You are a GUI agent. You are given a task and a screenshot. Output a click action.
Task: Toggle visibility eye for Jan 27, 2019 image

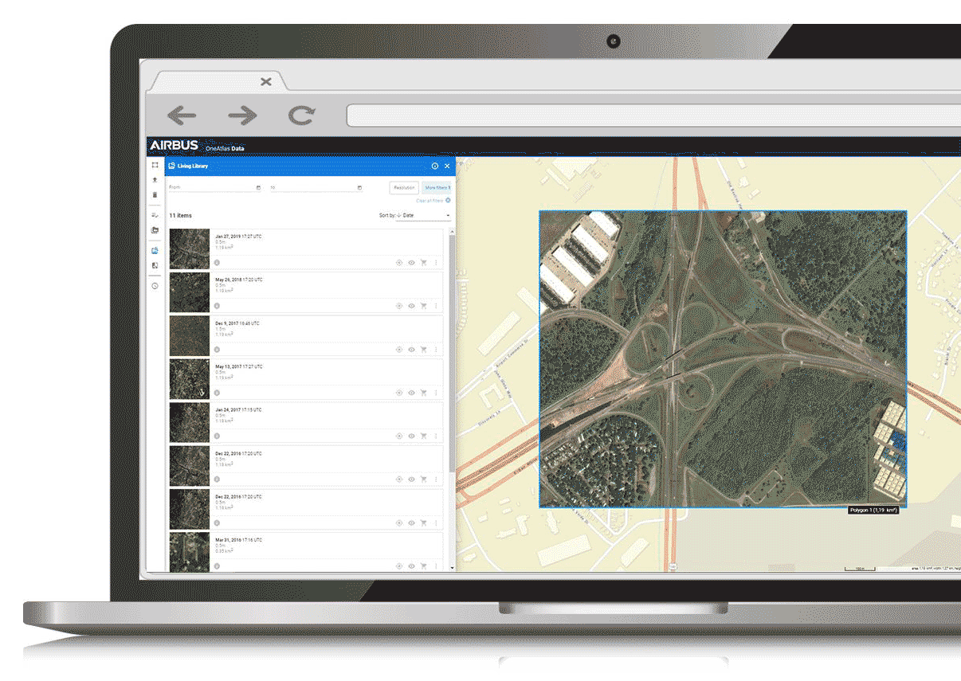coord(411,262)
